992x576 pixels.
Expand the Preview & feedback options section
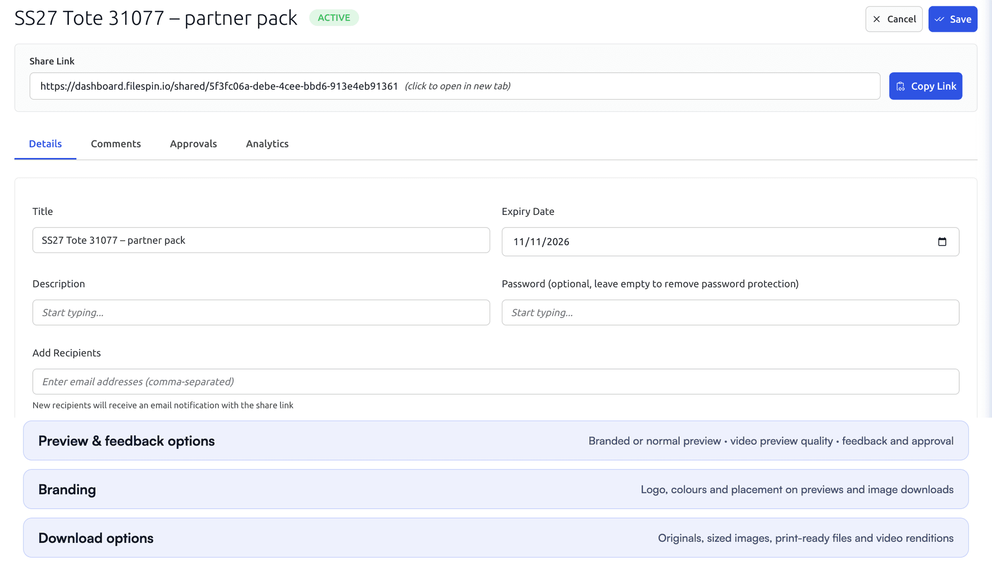pos(496,441)
